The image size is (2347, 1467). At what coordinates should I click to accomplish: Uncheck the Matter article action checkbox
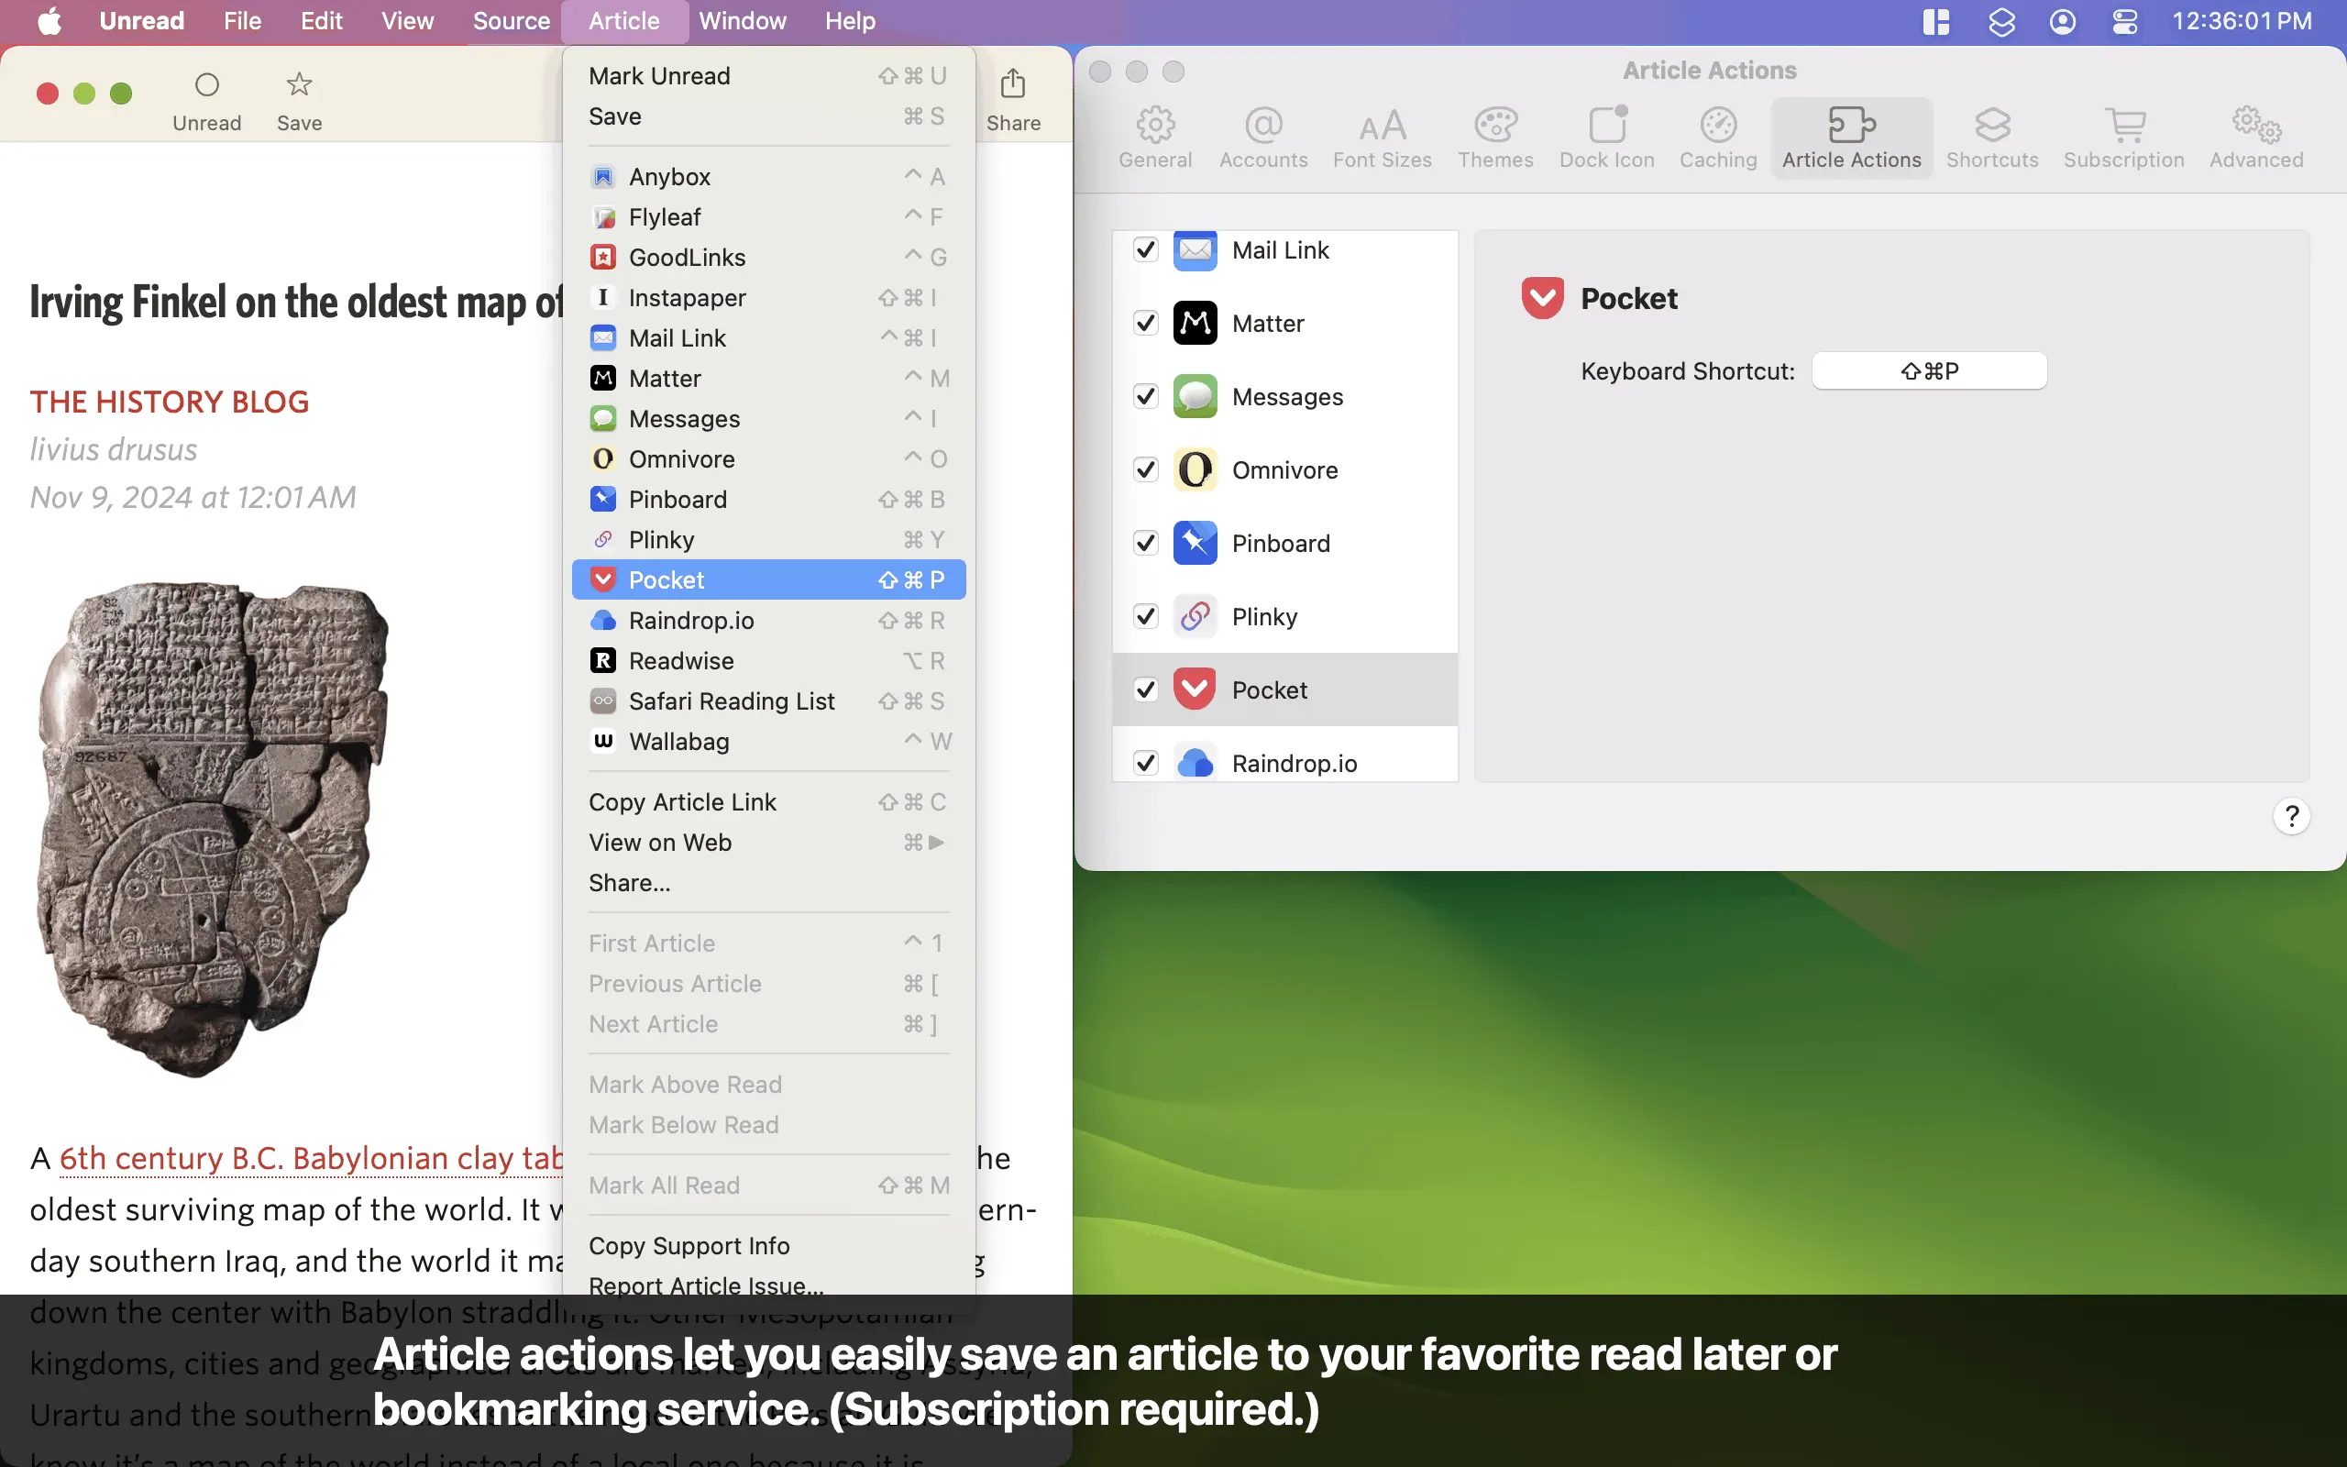click(1145, 323)
